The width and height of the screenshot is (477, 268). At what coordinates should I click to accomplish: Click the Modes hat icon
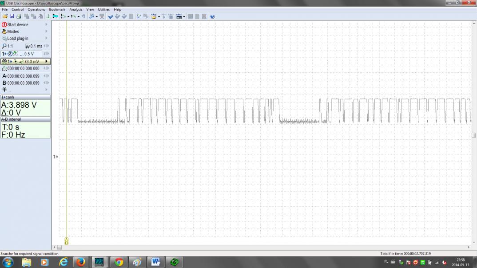click(x=4, y=32)
